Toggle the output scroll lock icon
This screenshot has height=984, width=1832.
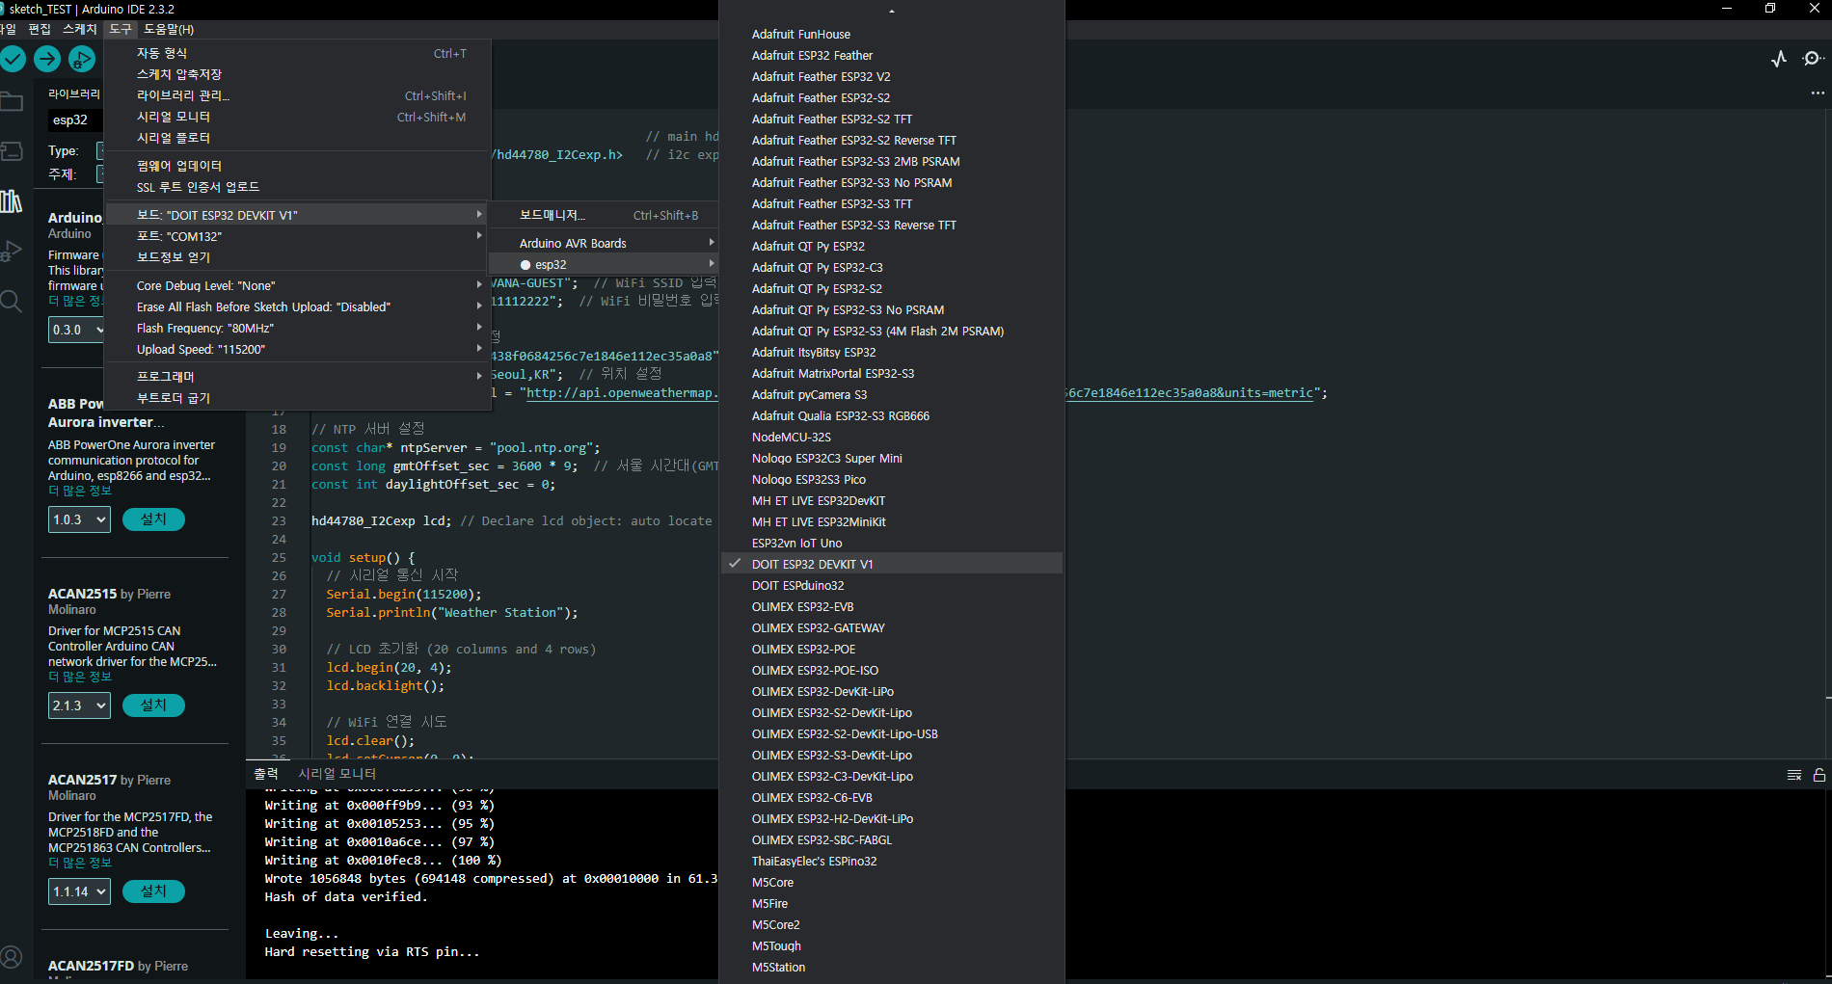pyautogui.click(x=1819, y=775)
